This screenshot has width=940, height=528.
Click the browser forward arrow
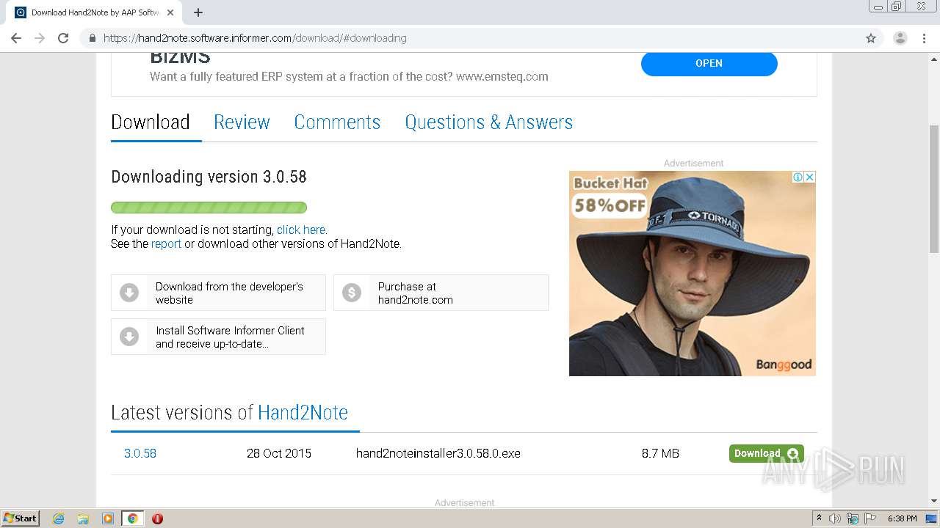40,38
